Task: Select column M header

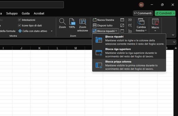Action: click(x=76, y=48)
